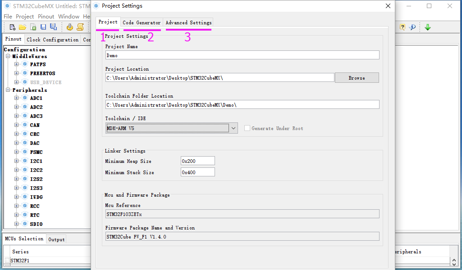Click the I2C1 peripheral cube icon
Image resolution: width=462 pixels, height=270 pixels.
tap(25, 161)
